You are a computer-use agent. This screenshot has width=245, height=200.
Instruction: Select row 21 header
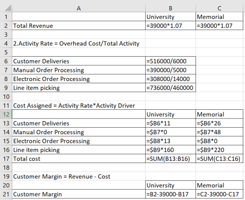point(6,194)
